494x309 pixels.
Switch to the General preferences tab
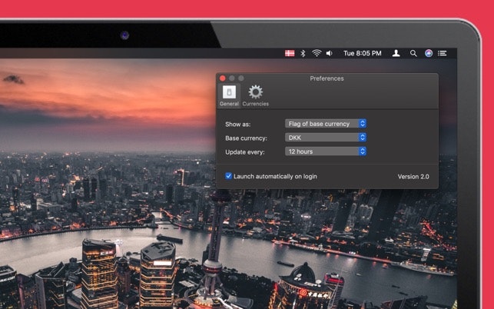(229, 95)
